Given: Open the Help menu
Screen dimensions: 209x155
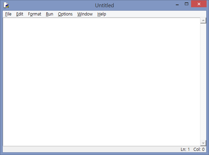Looking at the screenshot, I should pos(102,14).
